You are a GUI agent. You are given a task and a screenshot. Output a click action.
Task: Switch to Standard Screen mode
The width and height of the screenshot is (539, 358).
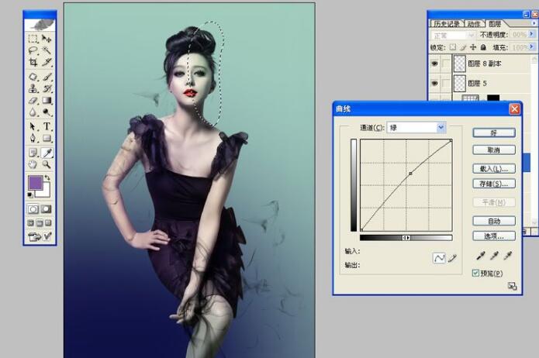pos(30,223)
